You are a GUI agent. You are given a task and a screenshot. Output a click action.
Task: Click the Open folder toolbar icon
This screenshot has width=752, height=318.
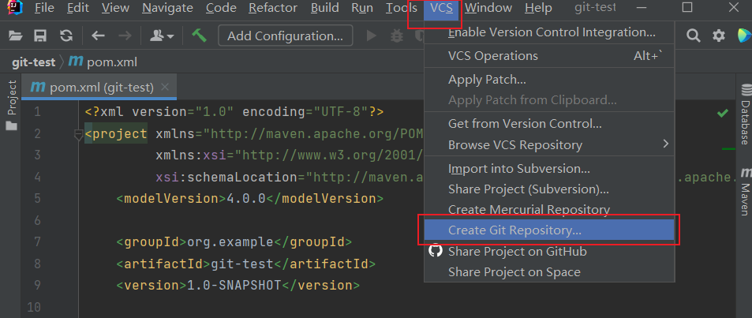coord(15,36)
